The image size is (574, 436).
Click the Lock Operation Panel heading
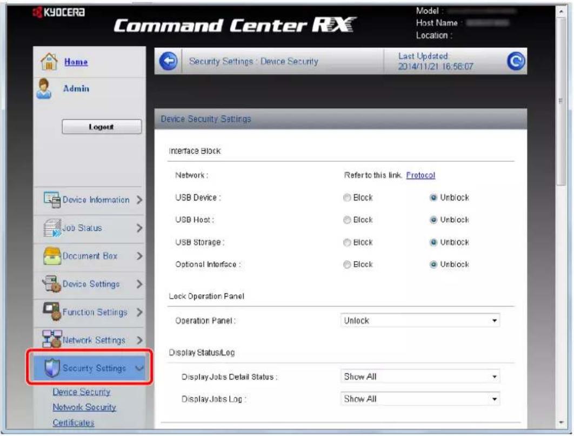[206, 296]
